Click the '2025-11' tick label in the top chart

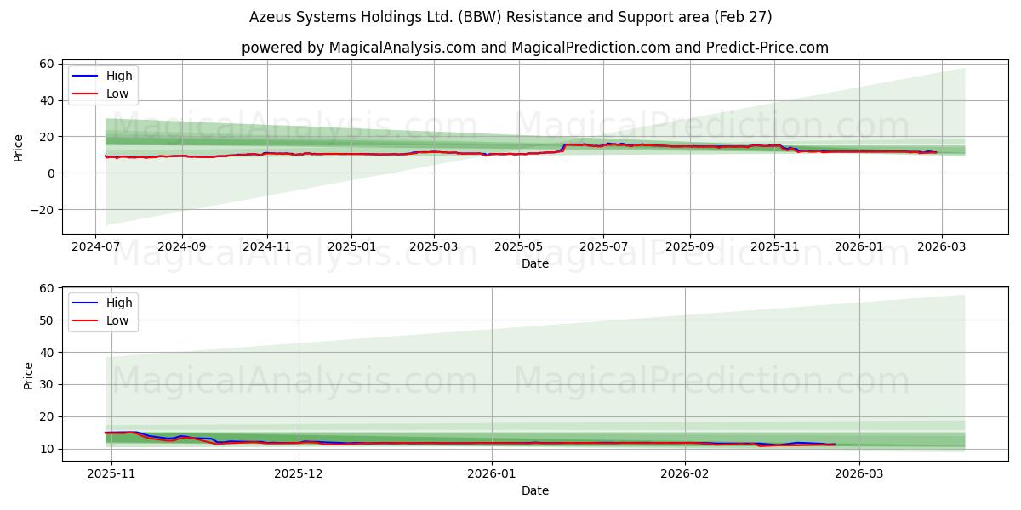click(774, 247)
